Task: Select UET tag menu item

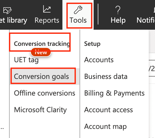Action: tap(26, 60)
